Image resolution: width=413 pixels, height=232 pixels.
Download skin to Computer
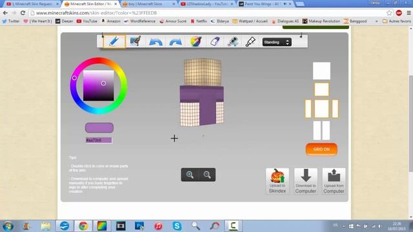coord(305,181)
